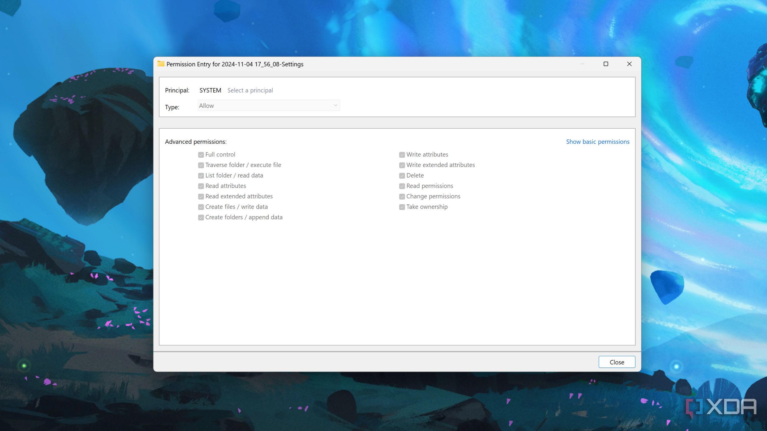
Task: Click the folder icon in title bar
Action: pyautogui.click(x=161, y=64)
